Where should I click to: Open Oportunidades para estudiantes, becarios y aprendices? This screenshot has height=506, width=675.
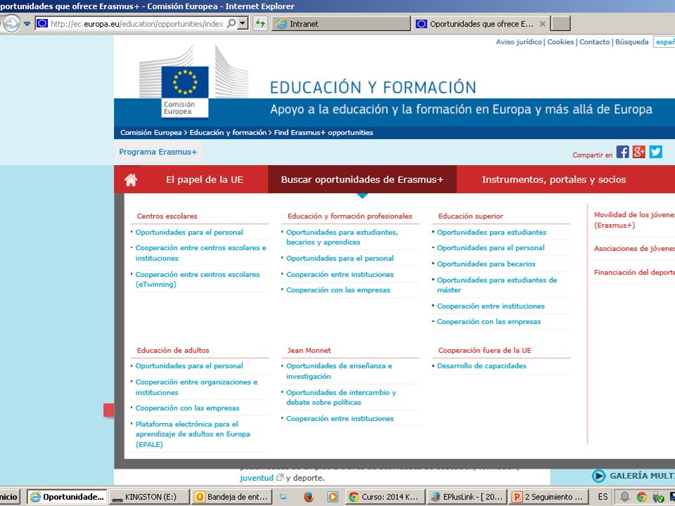click(342, 237)
